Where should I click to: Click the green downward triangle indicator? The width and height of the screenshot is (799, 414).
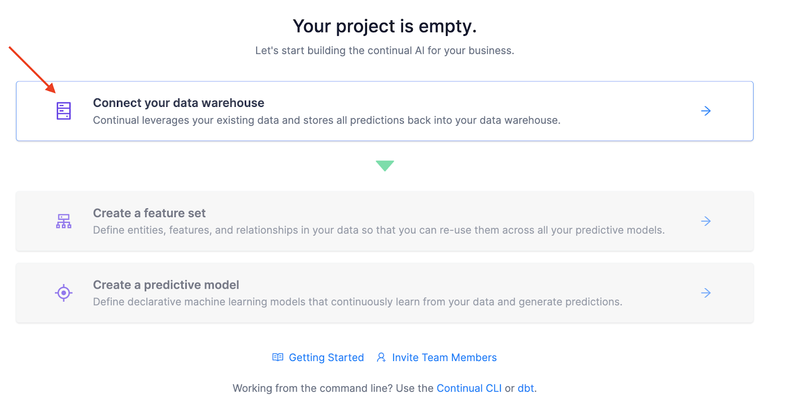tap(385, 165)
